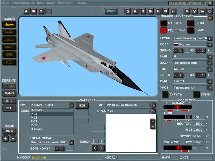Open a mission file via folder icon

[x=34, y=11]
